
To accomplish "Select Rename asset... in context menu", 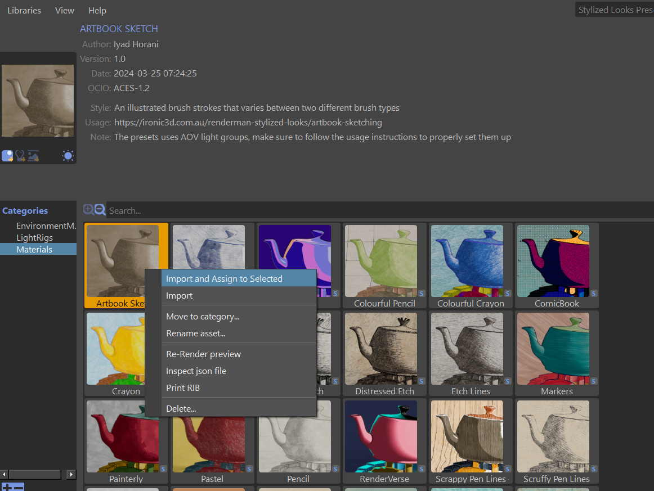I will click(x=239, y=334).
